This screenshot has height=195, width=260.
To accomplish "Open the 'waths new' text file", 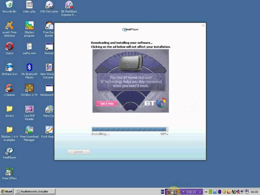I will click(29, 48).
